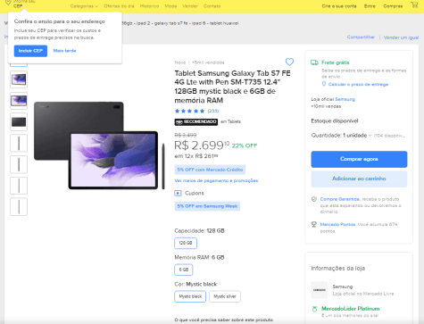
Task: Click the R$ 2.699 price
Action: coord(202,145)
